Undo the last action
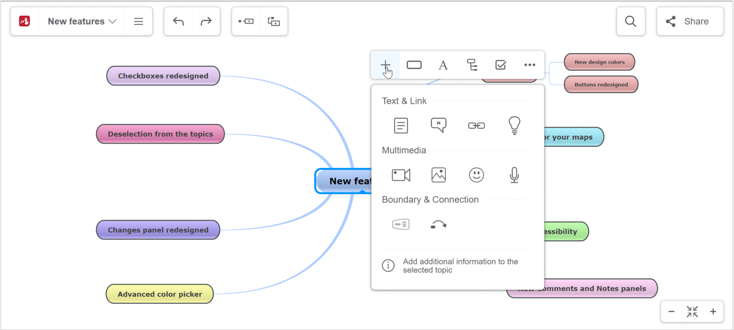The image size is (734, 330). point(178,21)
